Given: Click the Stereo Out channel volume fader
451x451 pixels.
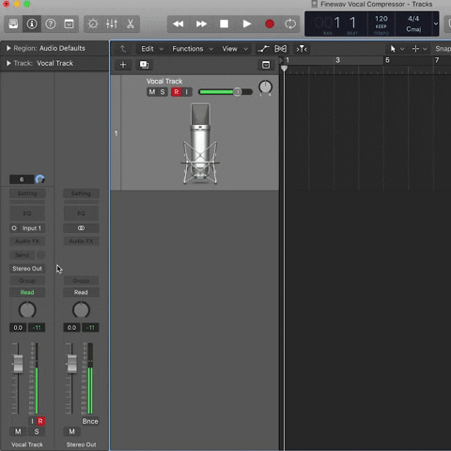Looking at the screenshot, I should click(71, 364).
